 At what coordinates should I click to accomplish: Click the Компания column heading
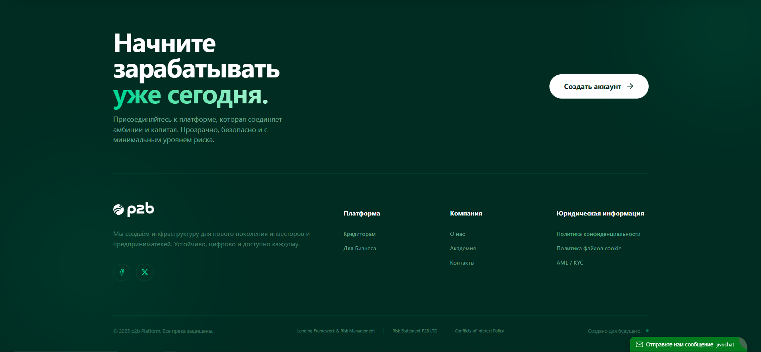click(x=466, y=214)
